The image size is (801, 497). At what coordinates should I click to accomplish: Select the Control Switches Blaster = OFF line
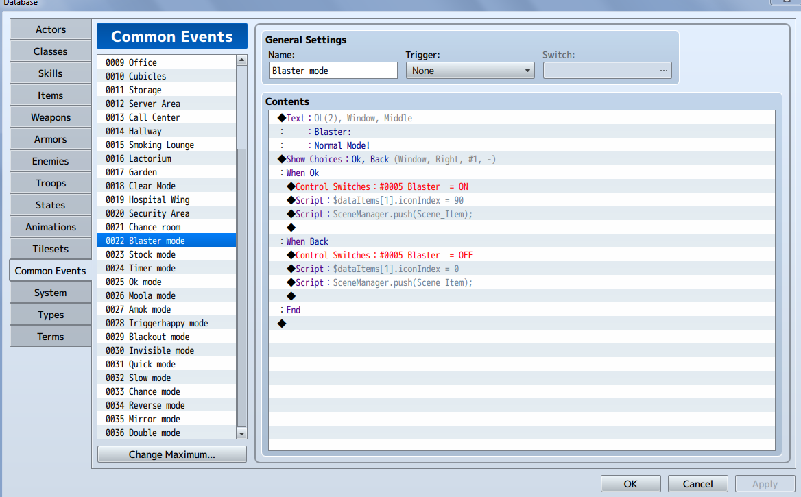(522, 256)
